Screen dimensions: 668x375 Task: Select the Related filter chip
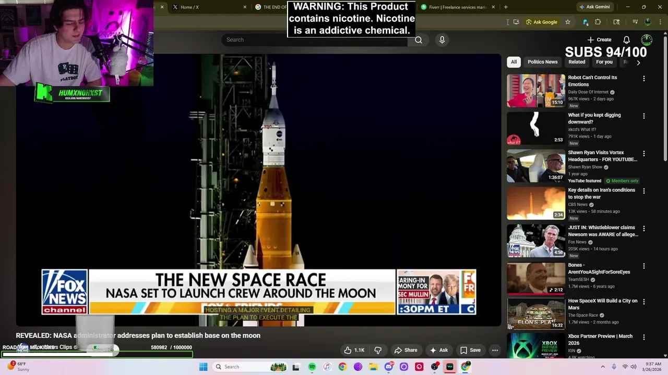(x=577, y=62)
